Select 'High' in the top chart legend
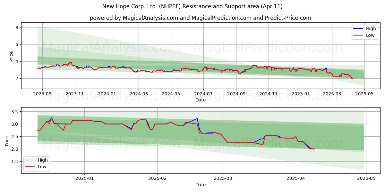 (371, 28)
